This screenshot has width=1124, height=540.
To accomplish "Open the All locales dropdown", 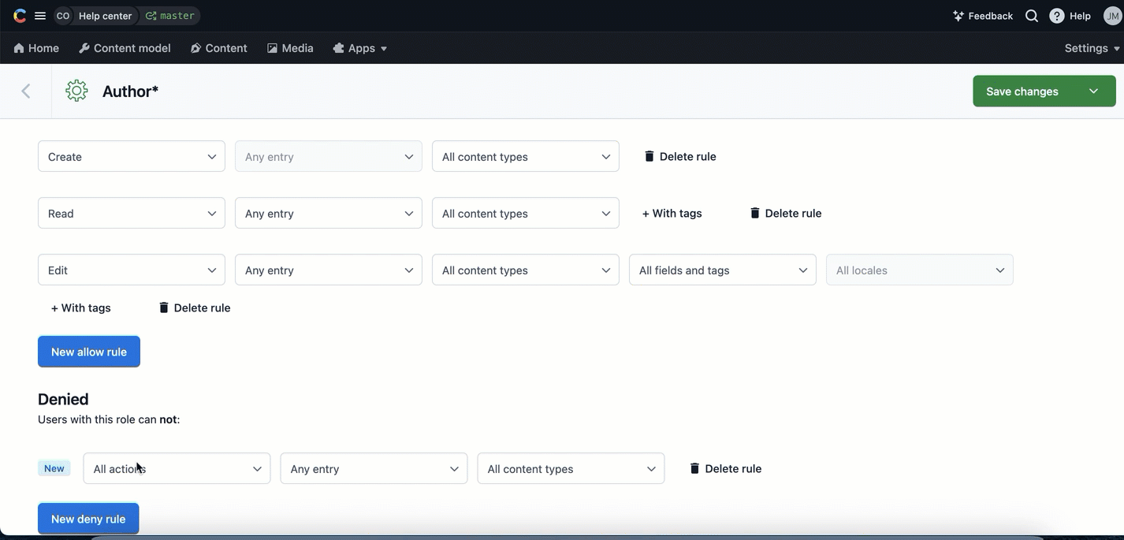I will coord(920,270).
